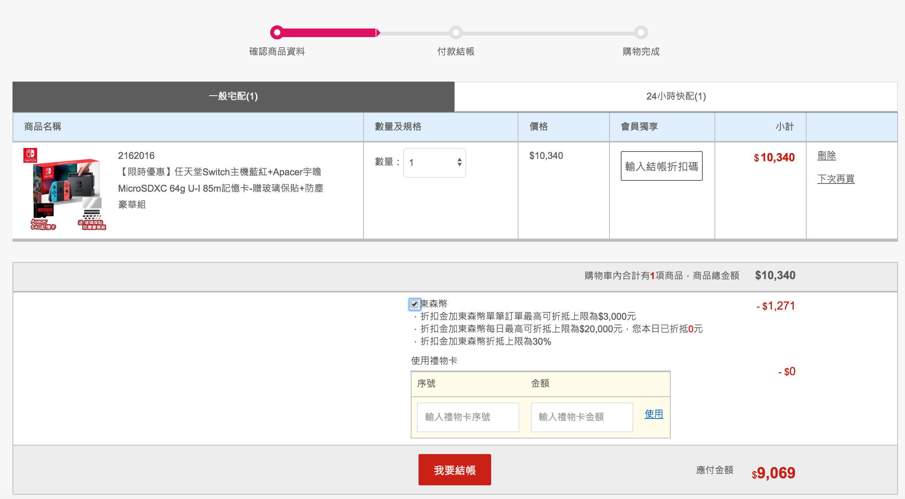This screenshot has height=499, width=905.
Task: Open the 數量 quantity dropdown
Action: point(435,162)
